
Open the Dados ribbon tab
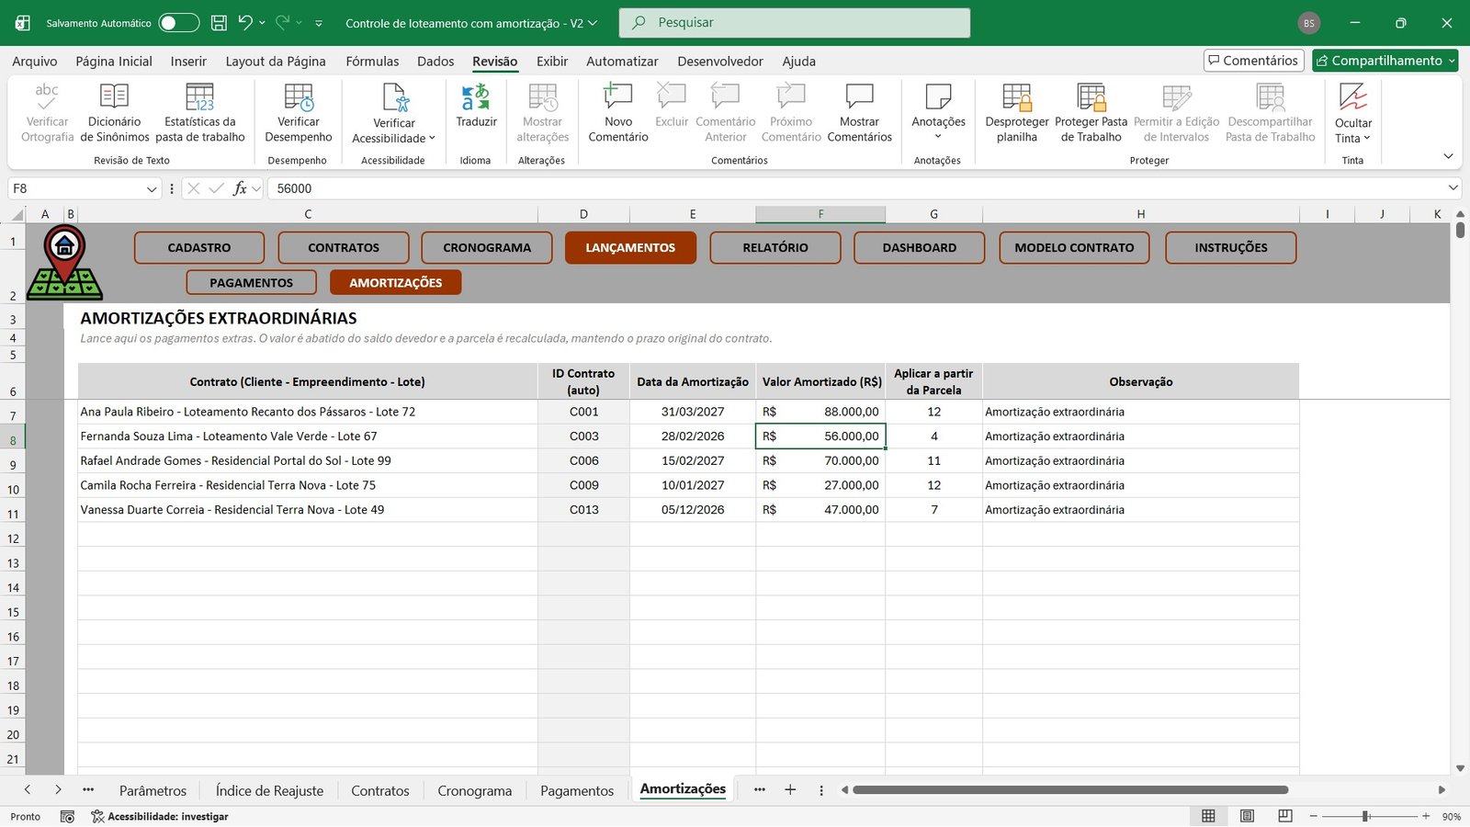coord(435,62)
